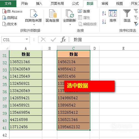The width and height of the screenshot is (139, 139).
Task: Open the fx insert function dialog
Action: pyautogui.click(x=63, y=39)
